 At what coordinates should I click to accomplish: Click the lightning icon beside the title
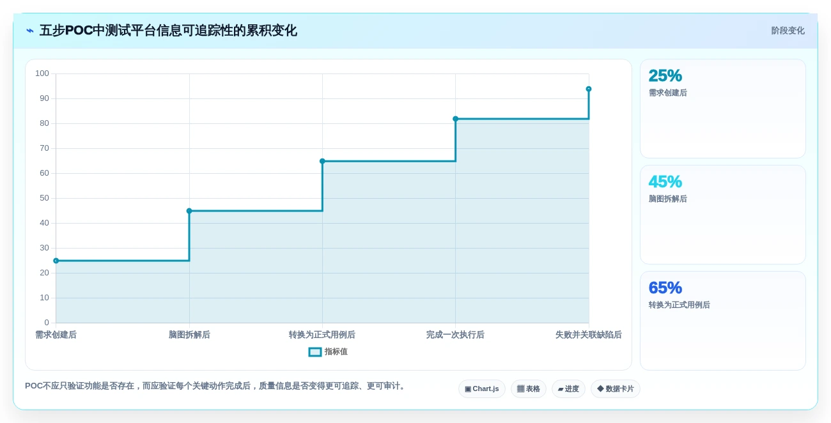pyautogui.click(x=30, y=31)
